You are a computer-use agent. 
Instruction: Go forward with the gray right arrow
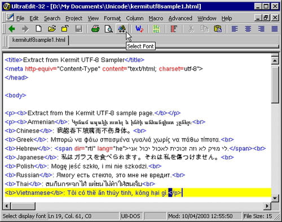(x=25, y=29)
